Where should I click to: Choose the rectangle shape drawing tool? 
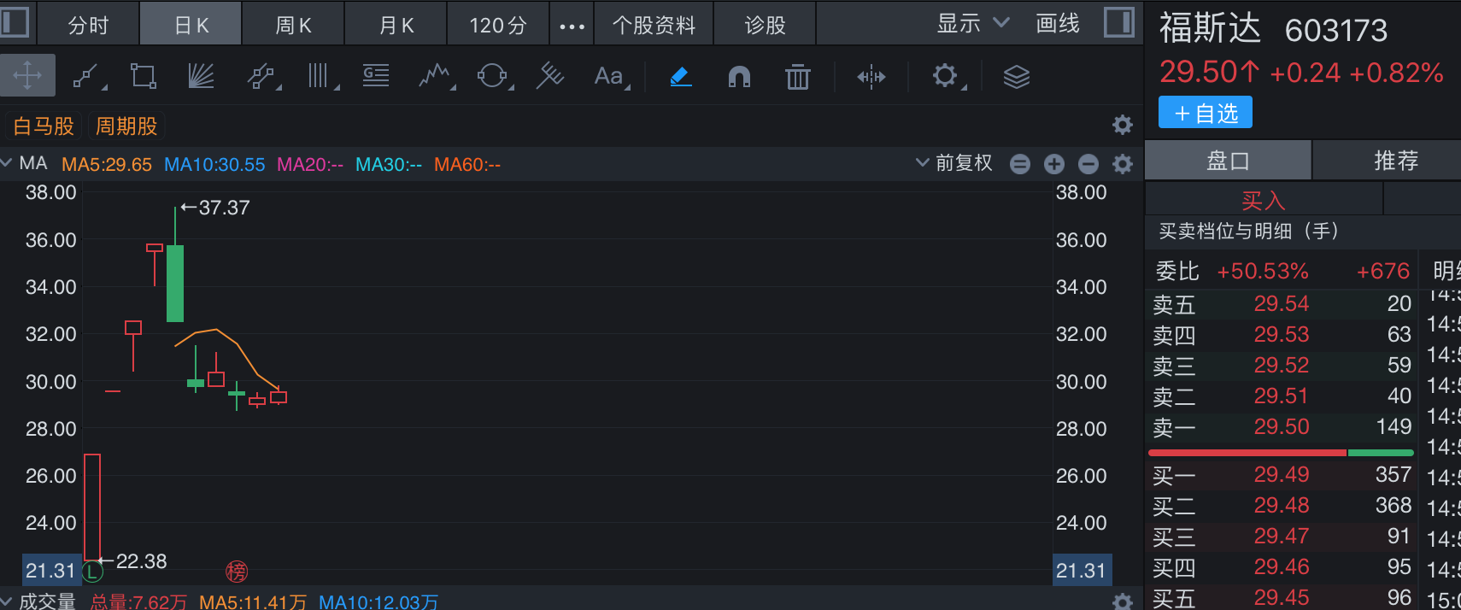(x=143, y=77)
